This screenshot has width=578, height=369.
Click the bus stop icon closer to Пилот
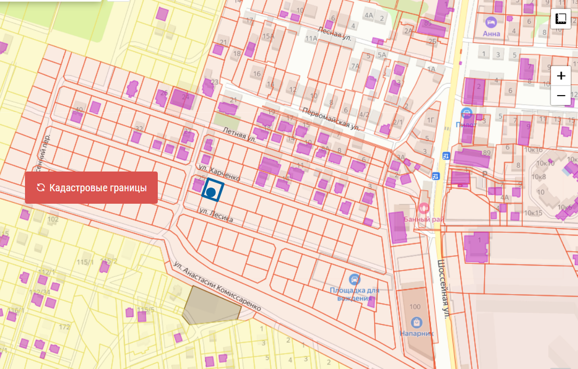445,155
